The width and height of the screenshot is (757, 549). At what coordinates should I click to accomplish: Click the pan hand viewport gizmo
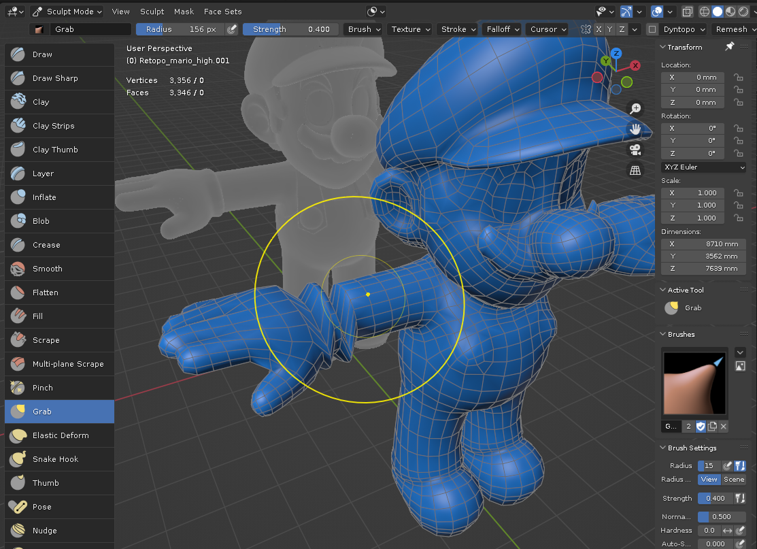click(x=635, y=129)
